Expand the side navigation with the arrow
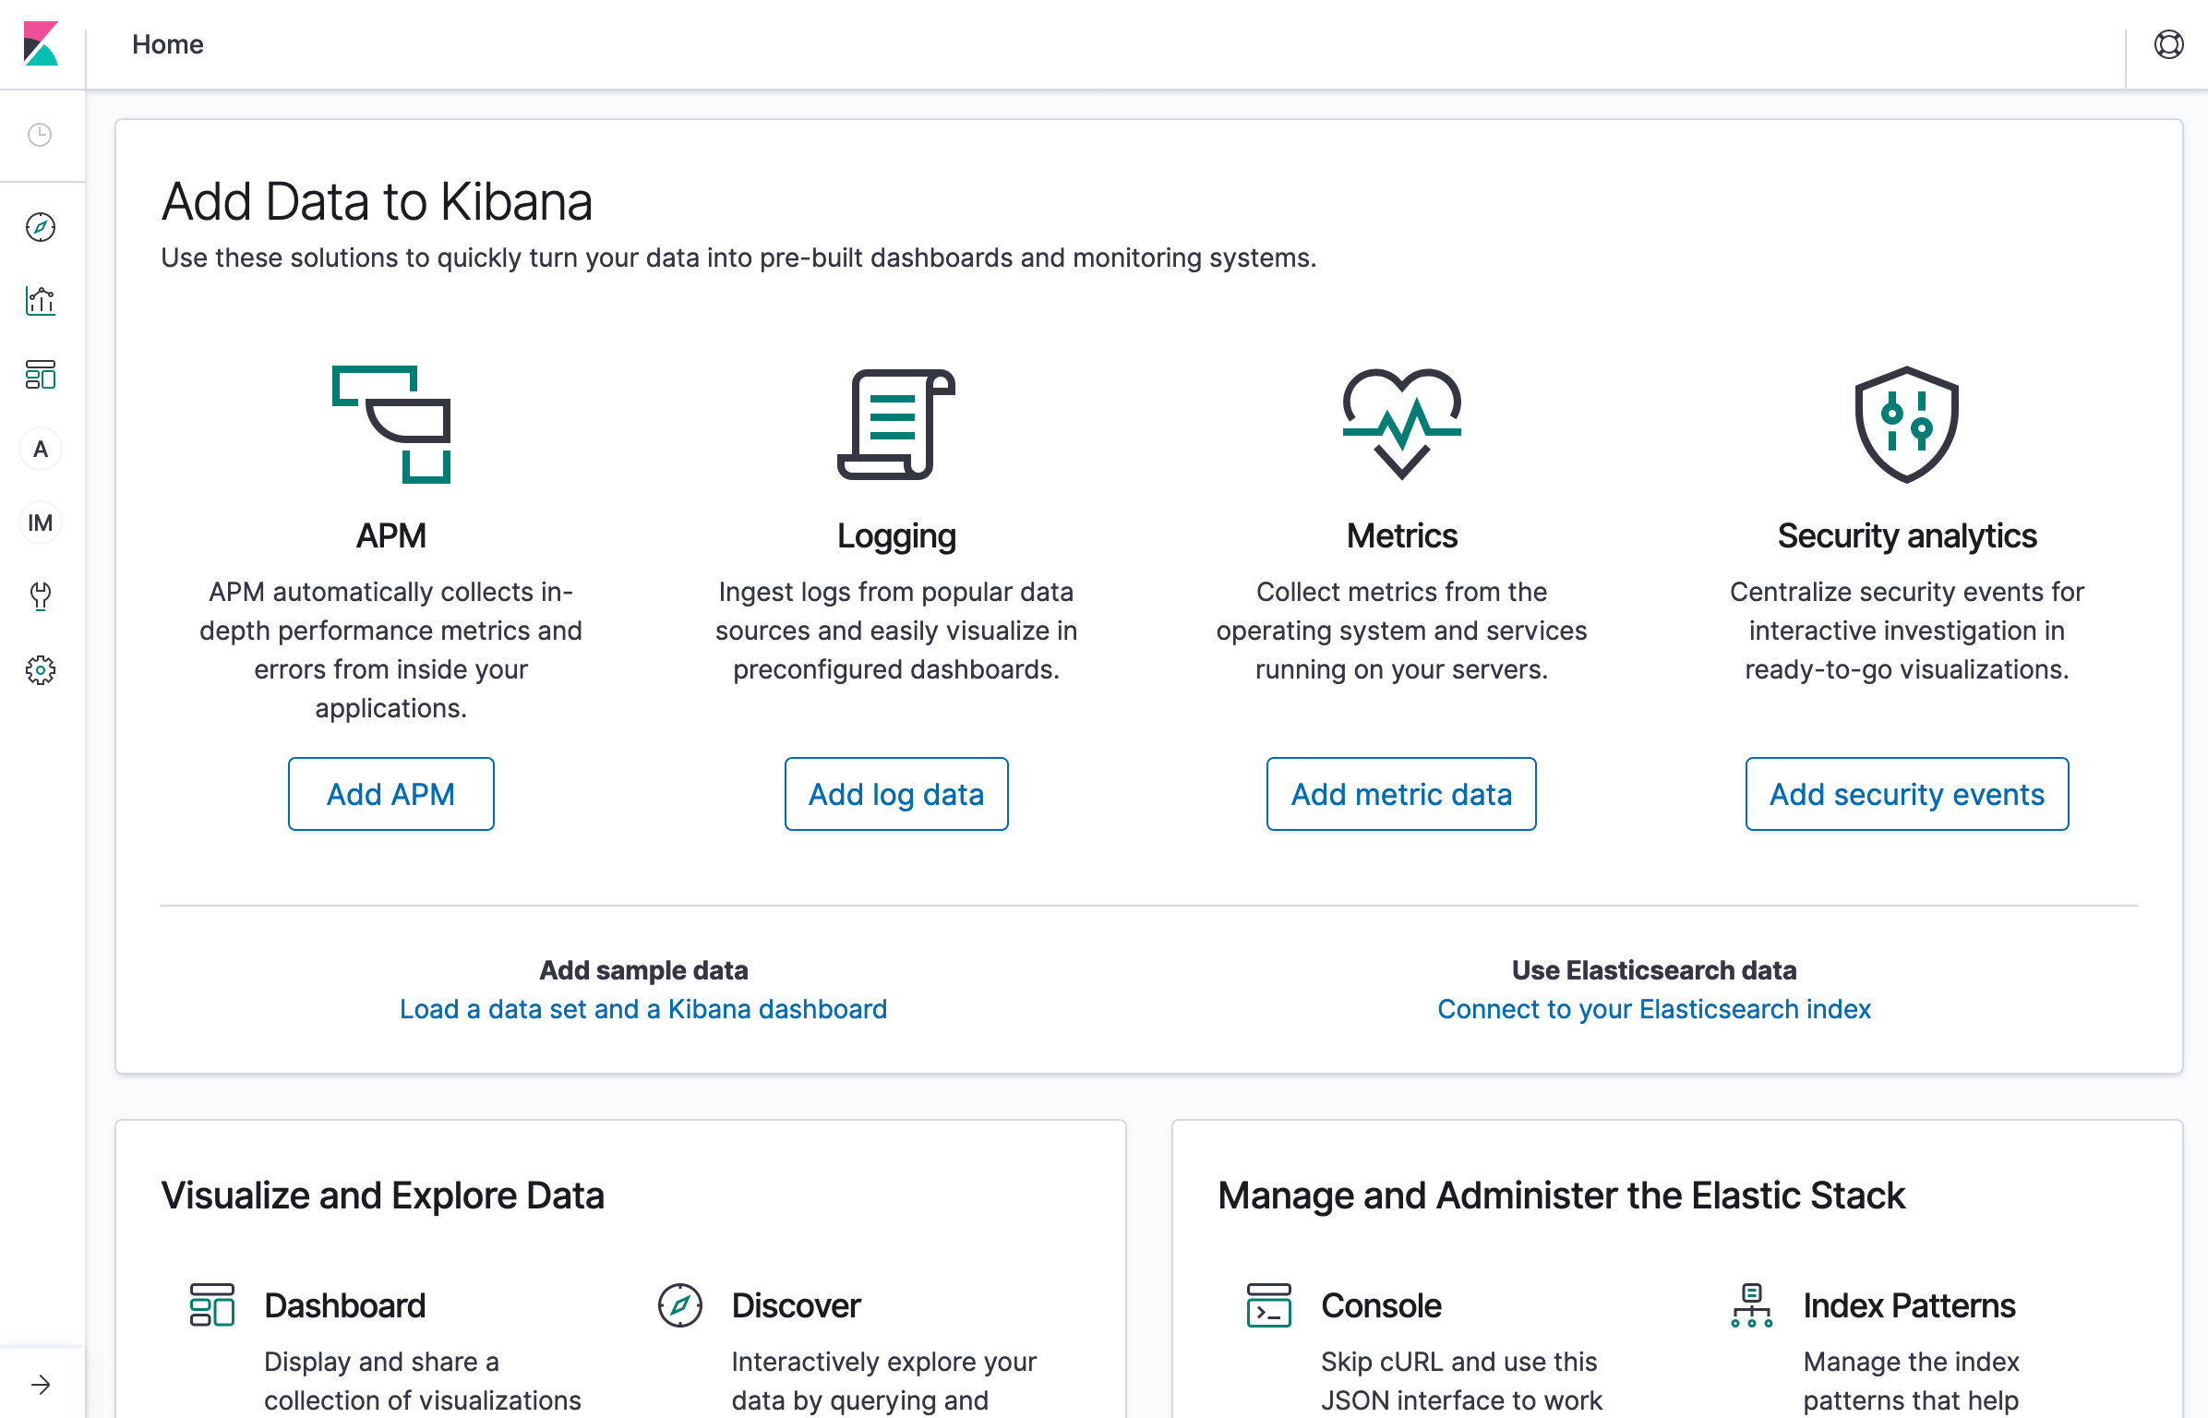The height and width of the screenshot is (1418, 2208). [41, 1384]
